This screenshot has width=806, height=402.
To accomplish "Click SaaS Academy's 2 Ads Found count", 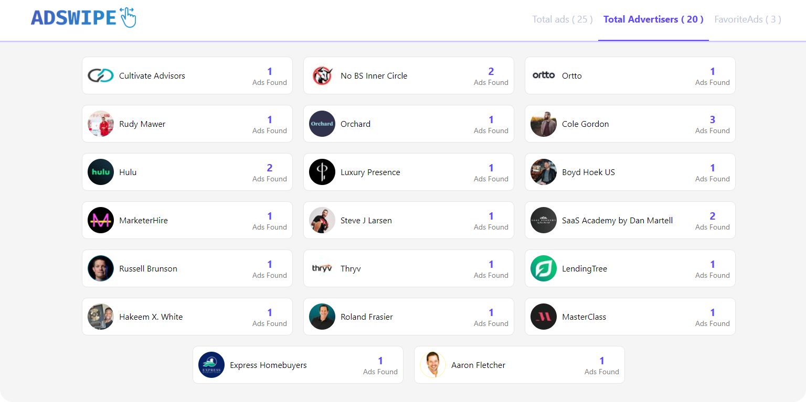I will 713,221.
